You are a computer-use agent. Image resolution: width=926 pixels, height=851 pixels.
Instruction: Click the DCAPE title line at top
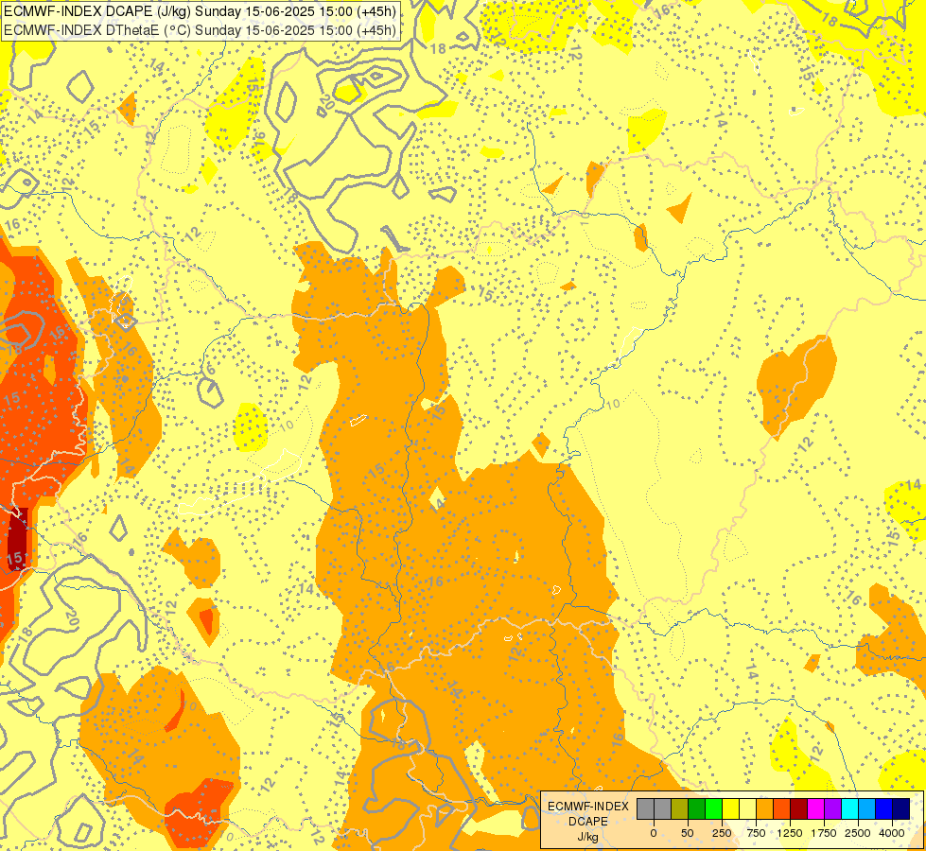(x=200, y=11)
